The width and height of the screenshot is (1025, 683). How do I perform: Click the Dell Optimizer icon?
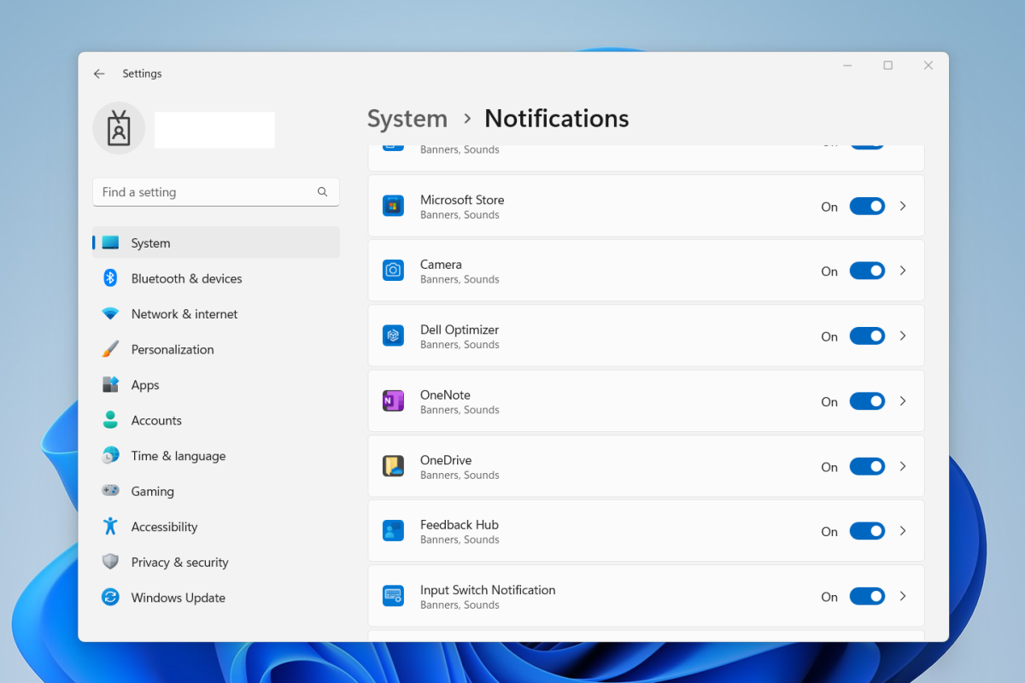tap(393, 336)
